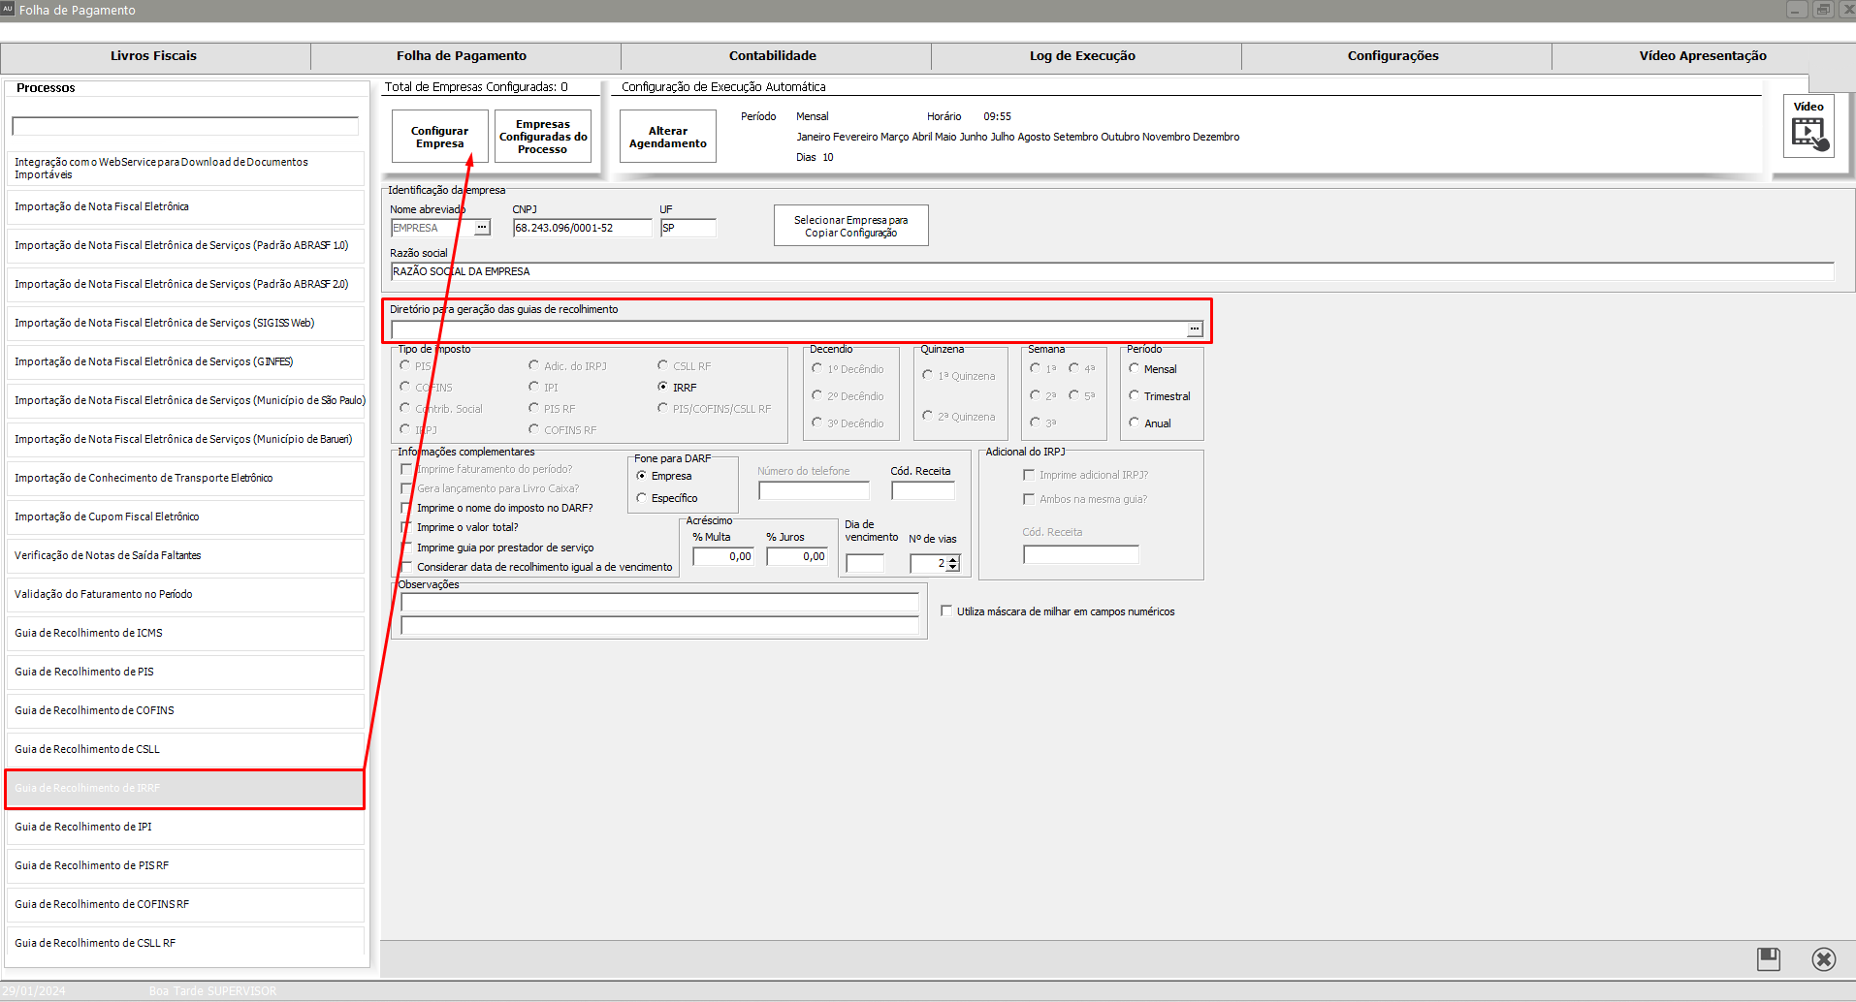Enable Imprime o nome do imposto no DARF
Image resolution: width=1856 pixels, height=1002 pixels.
tap(406, 508)
